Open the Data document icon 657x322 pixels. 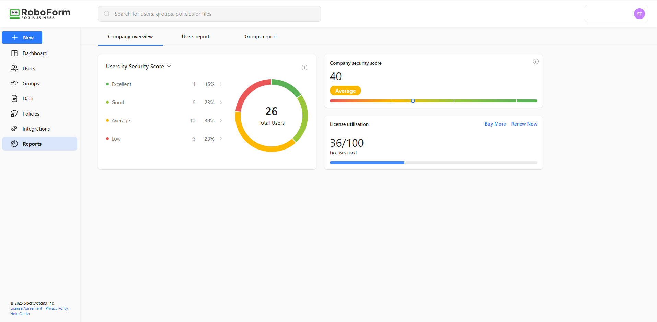14,99
